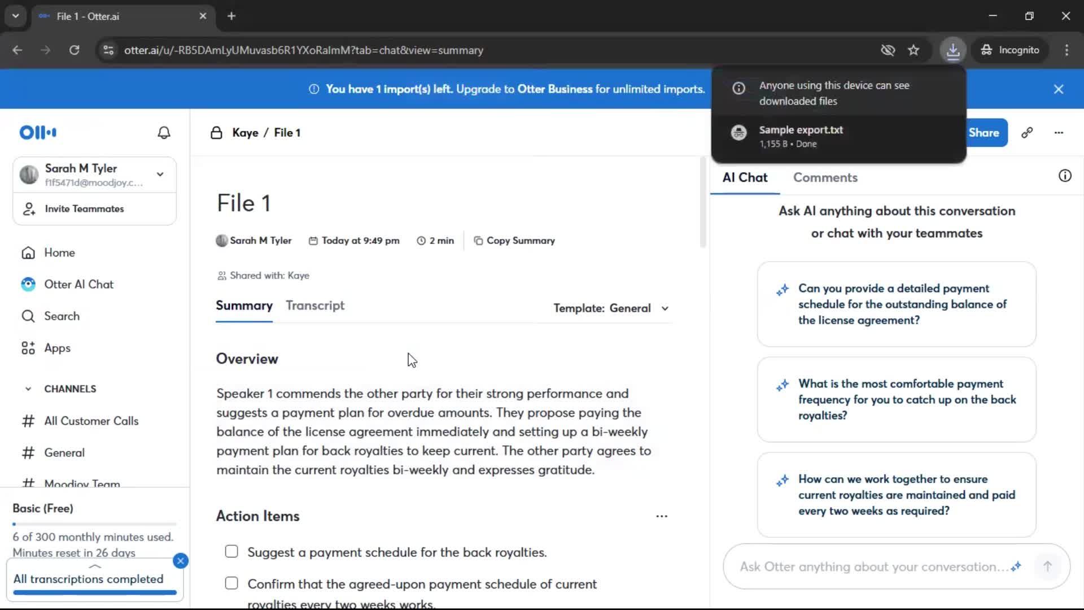Click the address bar URL

[304, 50]
